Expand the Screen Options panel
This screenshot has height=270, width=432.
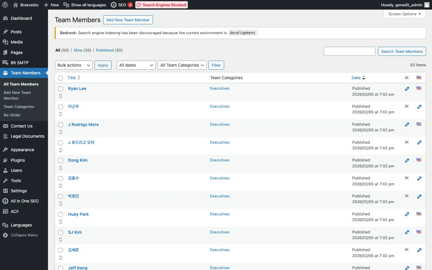(x=404, y=14)
